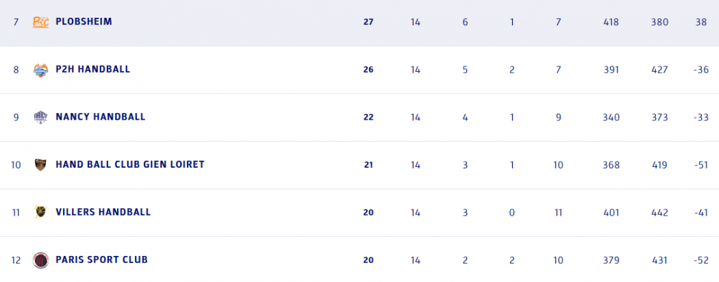Click the Paris Sport Club emblem
The image size is (719, 282).
[41, 260]
